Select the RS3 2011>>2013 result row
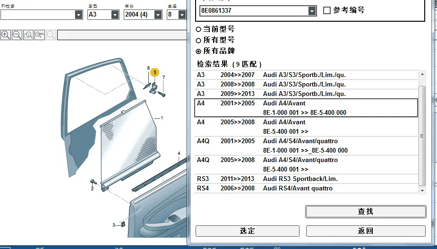437x249 pixels. point(306,179)
